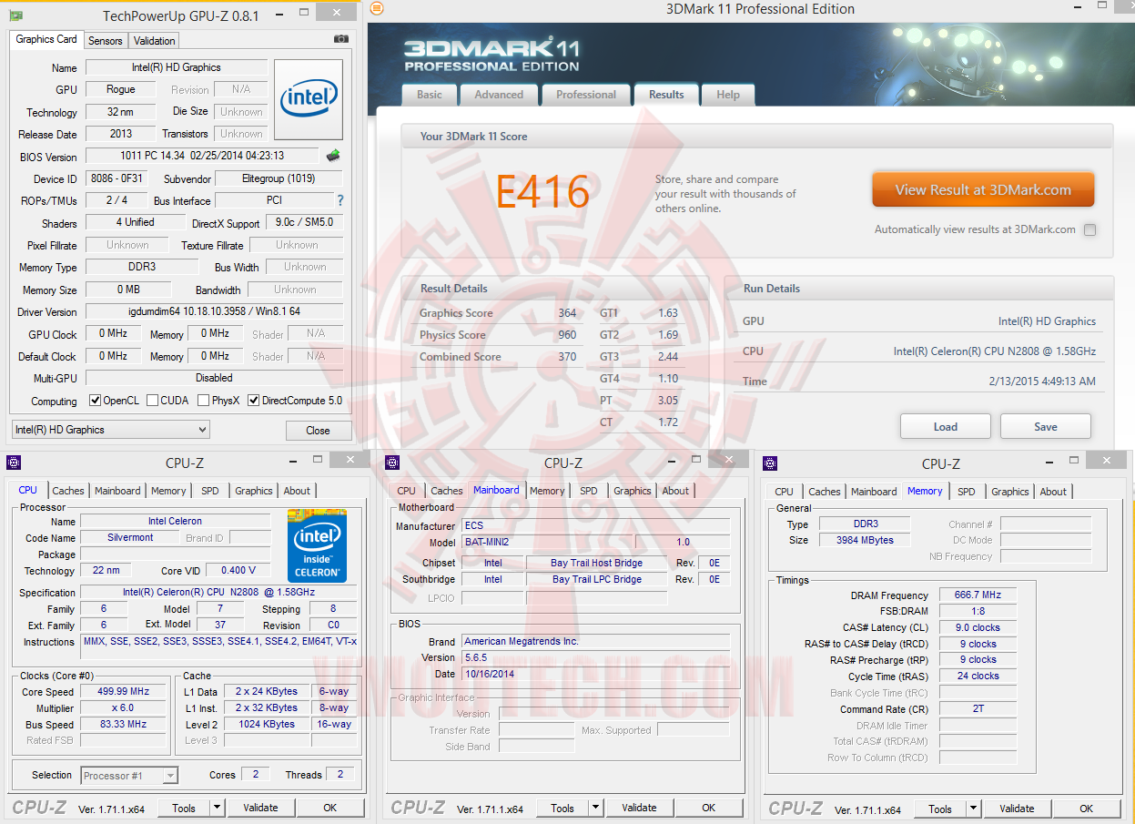Expand Tools arrow in Mainboard CPU-Z window
The image size is (1135, 824).
(595, 808)
